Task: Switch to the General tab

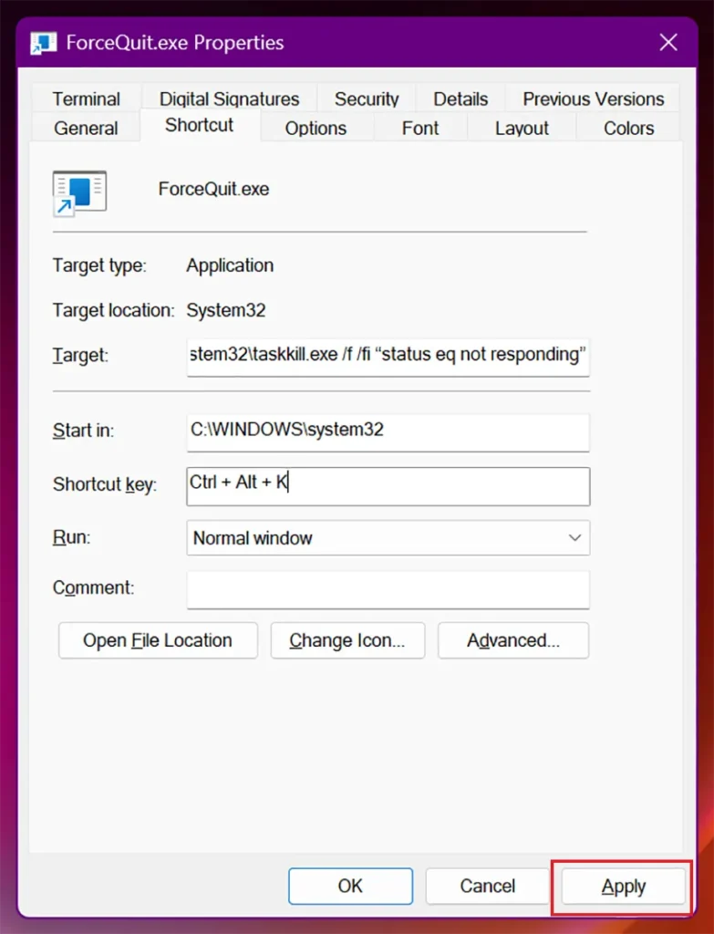Action: point(86,128)
